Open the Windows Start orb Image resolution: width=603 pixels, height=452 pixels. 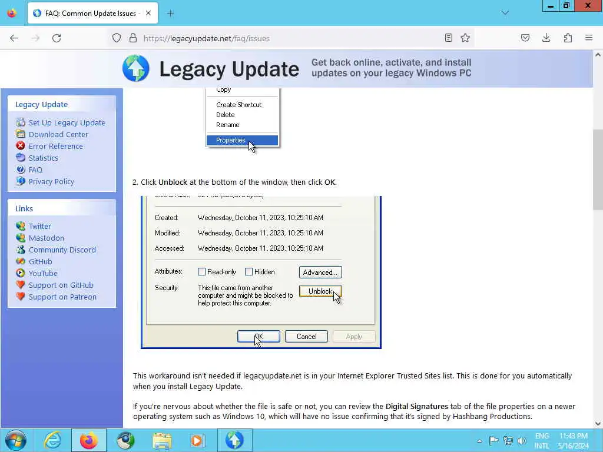(x=16, y=440)
